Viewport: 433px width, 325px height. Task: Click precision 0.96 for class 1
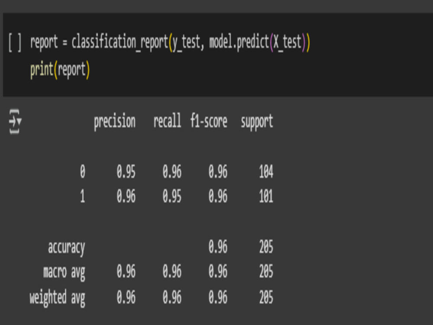click(126, 197)
